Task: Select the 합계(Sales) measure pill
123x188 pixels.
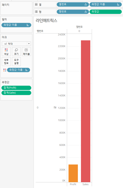Action: click(x=16, y=93)
